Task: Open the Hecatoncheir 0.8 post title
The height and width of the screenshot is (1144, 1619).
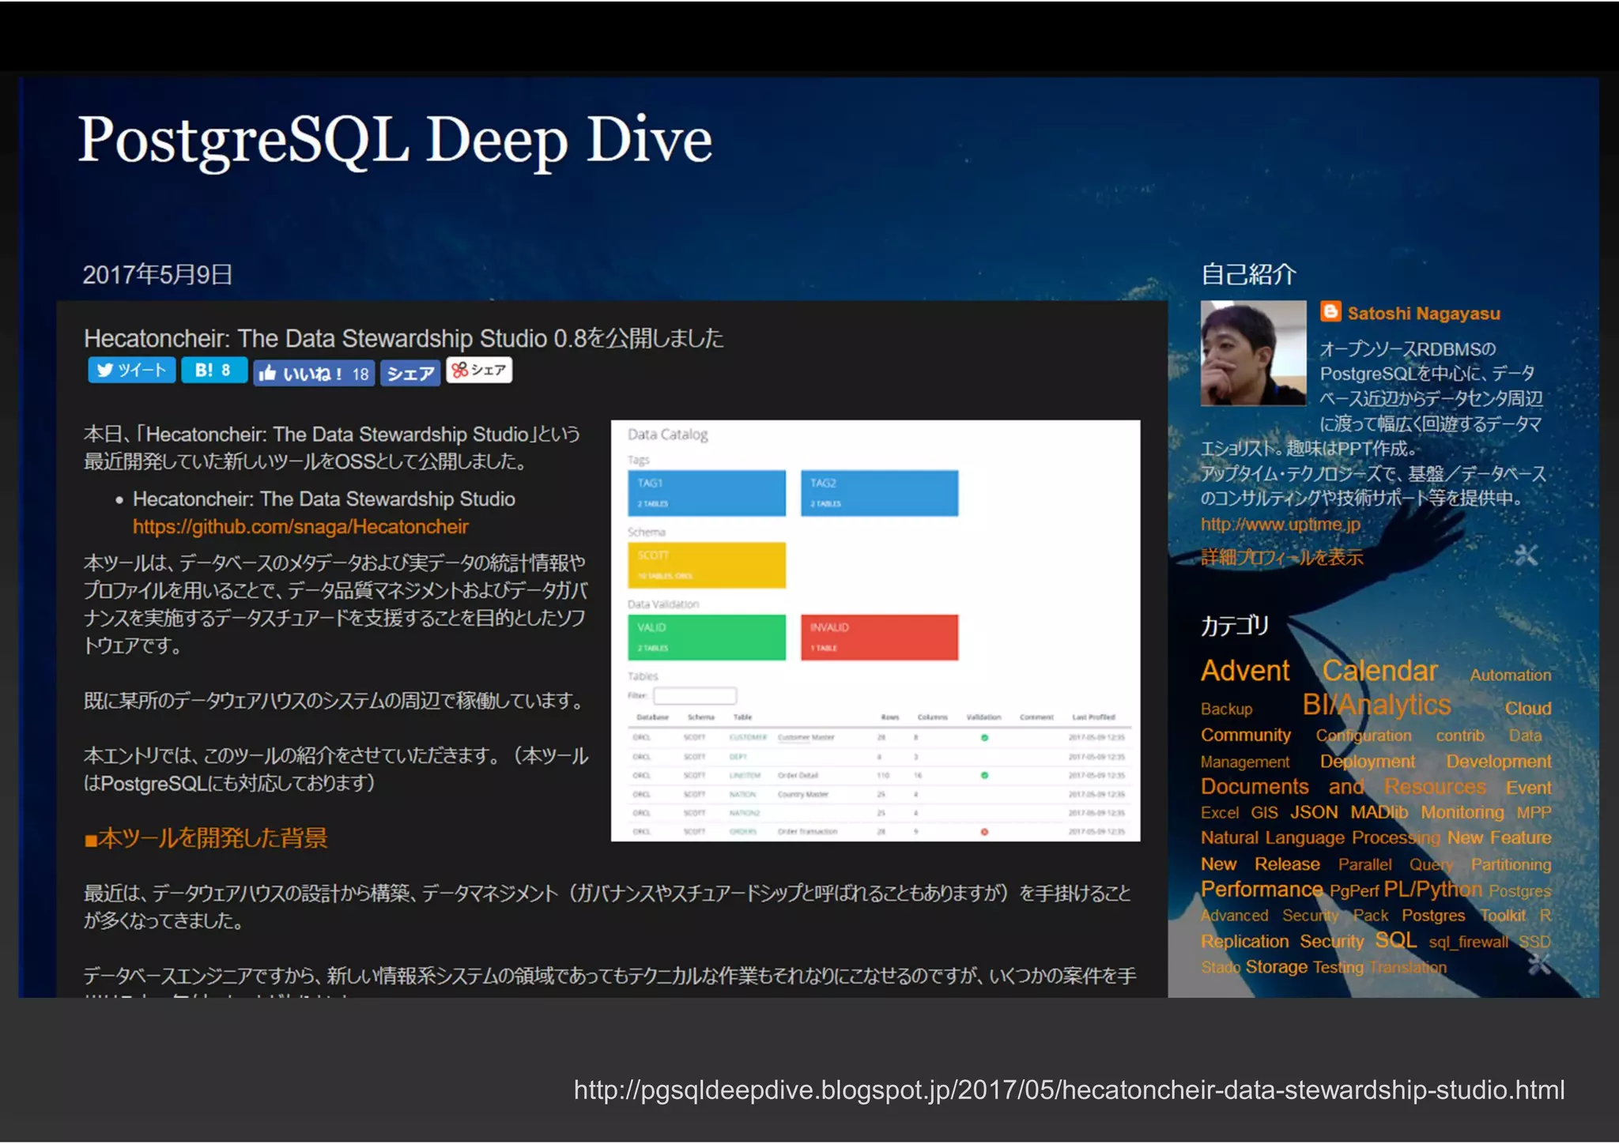Action: coord(403,338)
